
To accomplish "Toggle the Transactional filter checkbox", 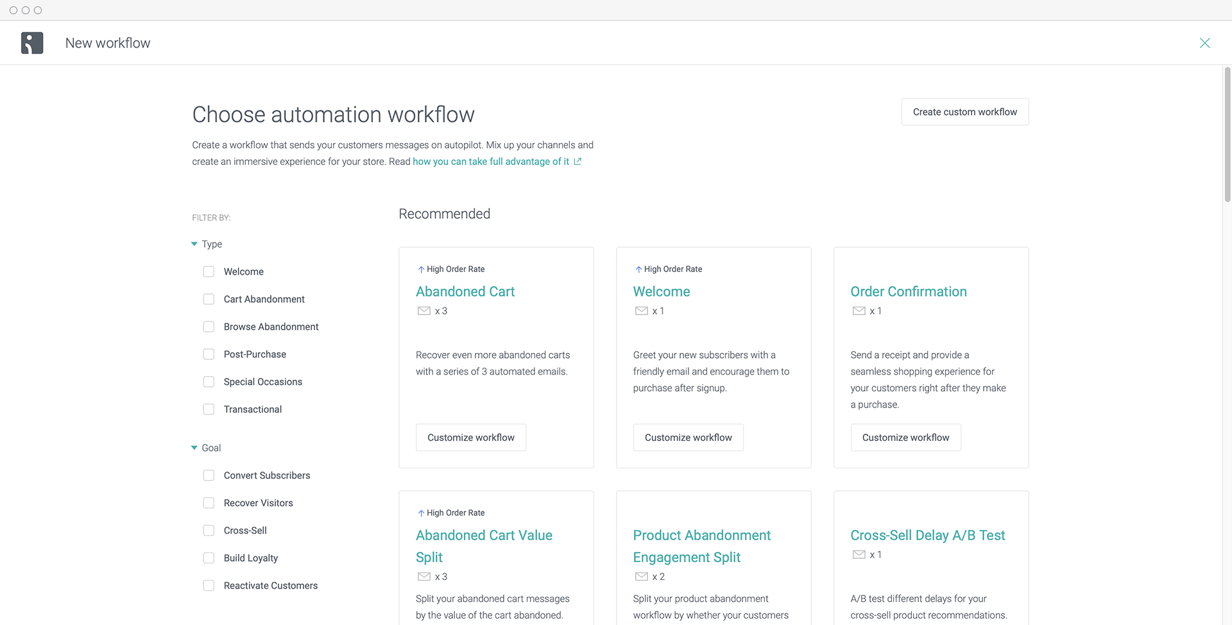I will [209, 409].
